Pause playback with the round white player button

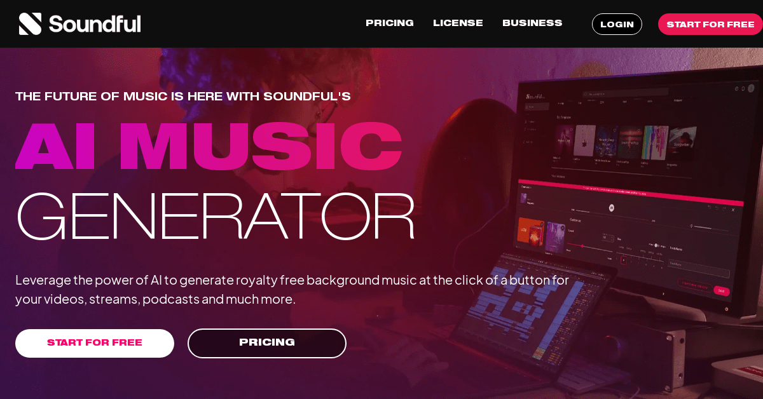(x=612, y=207)
